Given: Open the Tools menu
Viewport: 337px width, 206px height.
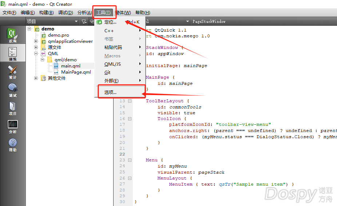Looking at the screenshot, I should [x=103, y=13].
